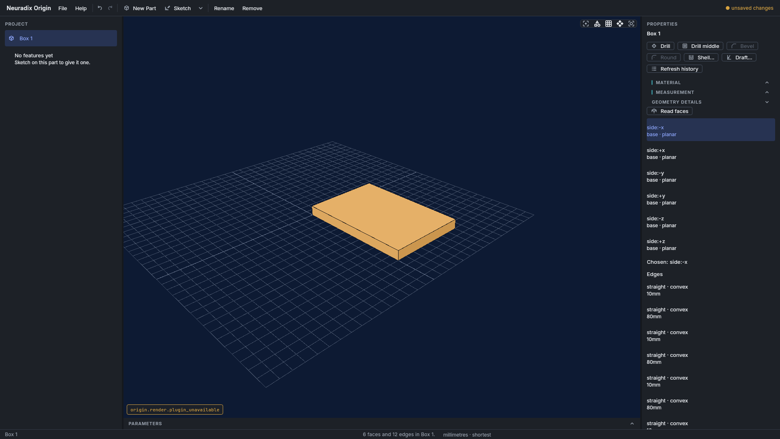
Task: Click the Neuradix Origin app title
Action: click(29, 8)
